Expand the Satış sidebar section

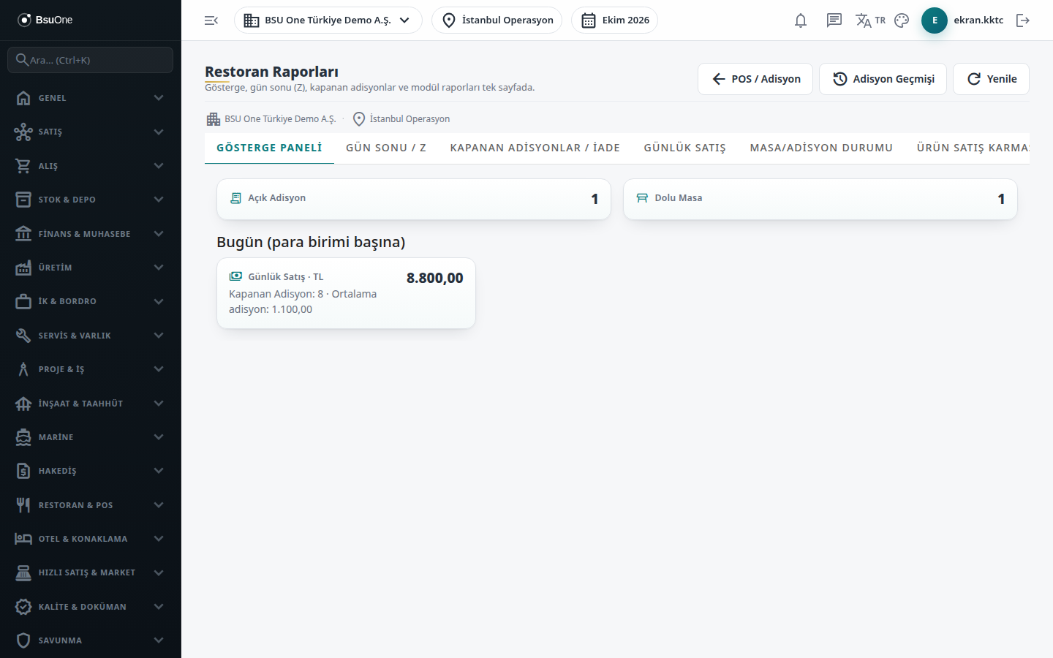point(91,132)
